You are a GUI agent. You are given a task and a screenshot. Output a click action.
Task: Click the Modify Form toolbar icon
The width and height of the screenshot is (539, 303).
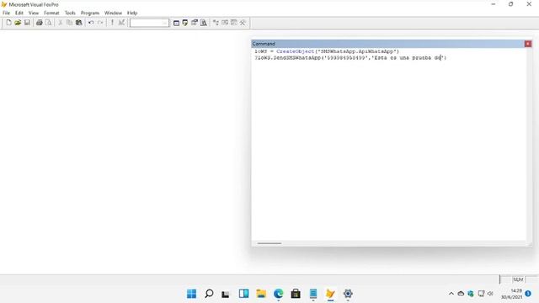121,23
